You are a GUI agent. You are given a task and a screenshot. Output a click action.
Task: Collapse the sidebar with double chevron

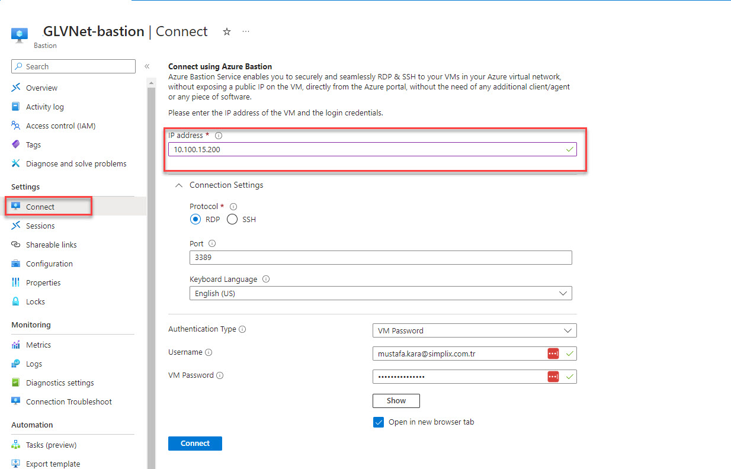[147, 66]
